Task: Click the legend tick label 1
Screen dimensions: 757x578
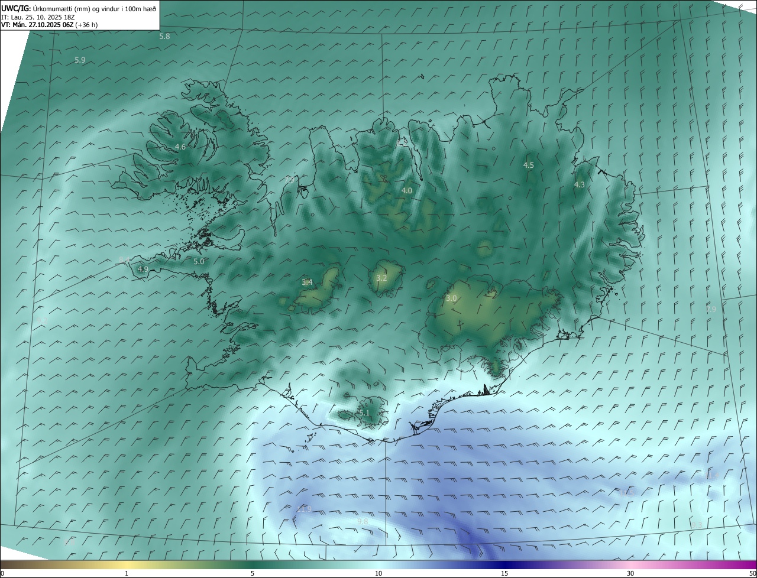Action: click(127, 574)
